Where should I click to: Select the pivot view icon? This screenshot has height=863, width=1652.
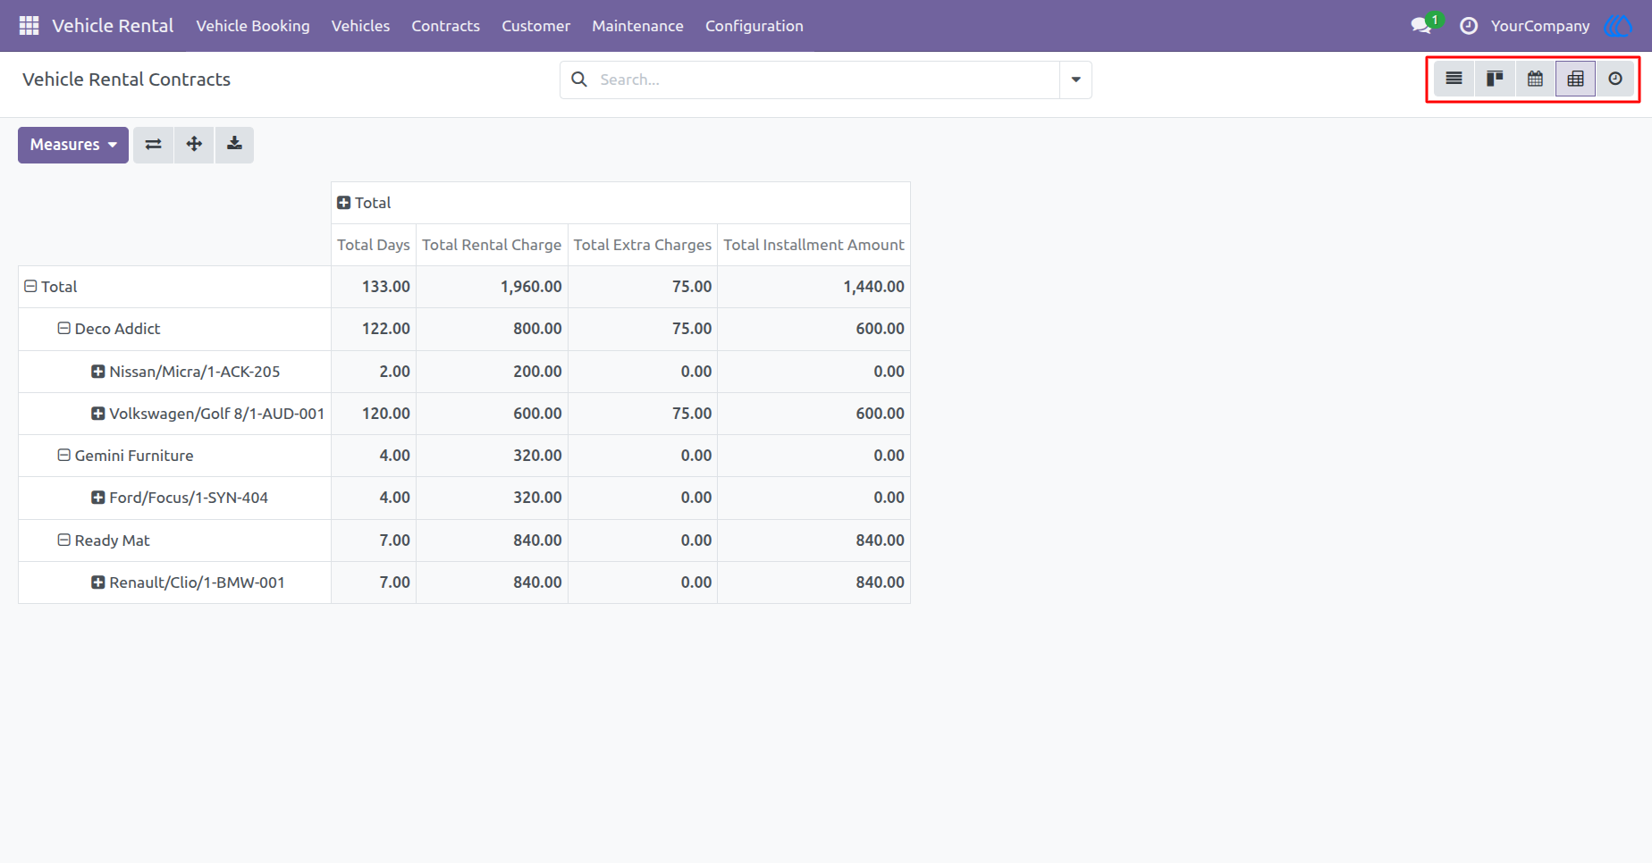point(1575,79)
